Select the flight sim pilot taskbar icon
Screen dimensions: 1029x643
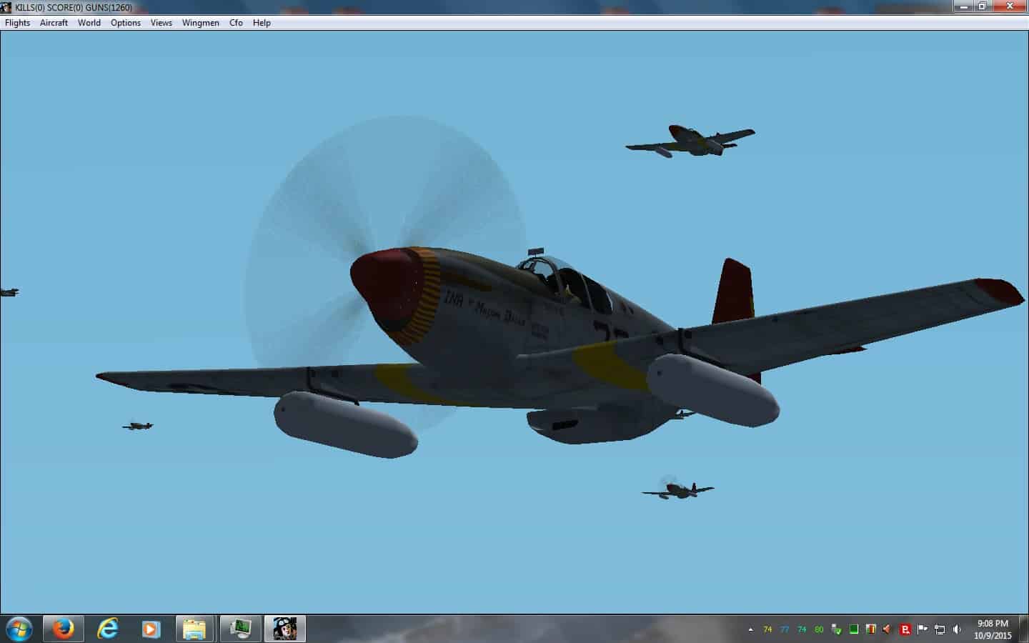tap(284, 629)
